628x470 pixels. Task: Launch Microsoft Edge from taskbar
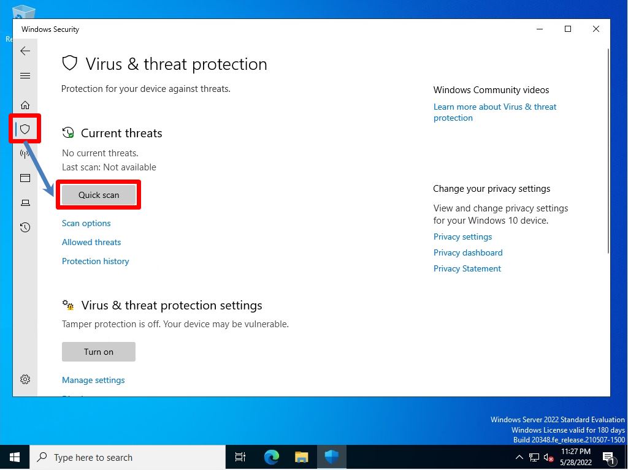[271, 457]
